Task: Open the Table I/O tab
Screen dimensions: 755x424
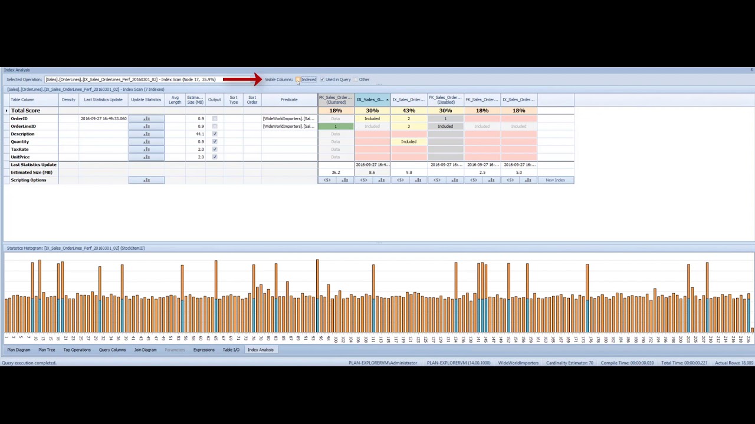Action: (x=231, y=350)
